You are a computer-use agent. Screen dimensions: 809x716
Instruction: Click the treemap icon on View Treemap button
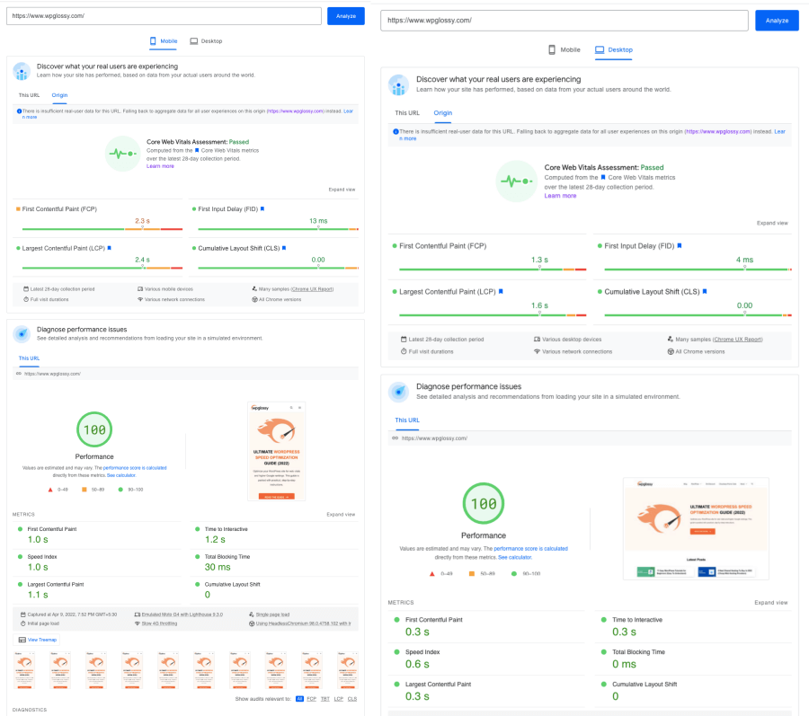coord(22,640)
